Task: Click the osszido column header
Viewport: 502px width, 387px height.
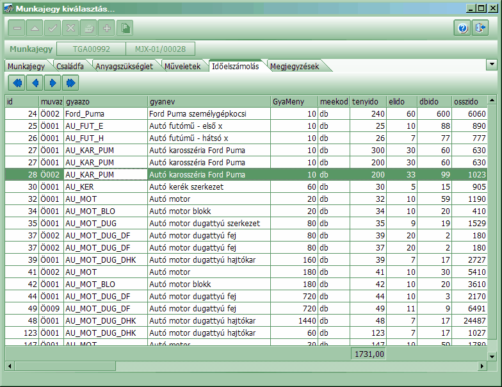Action: tap(469, 101)
